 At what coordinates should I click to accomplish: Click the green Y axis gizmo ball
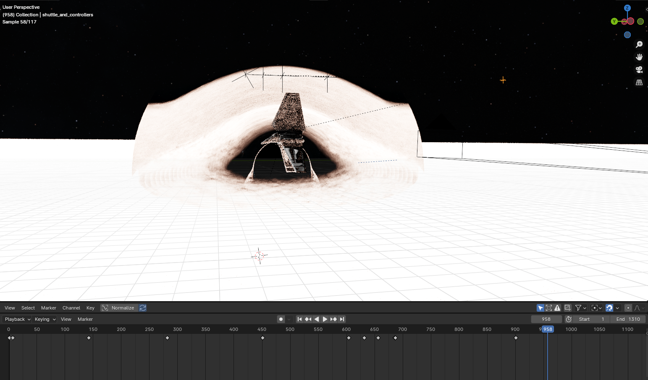[614, 21]
